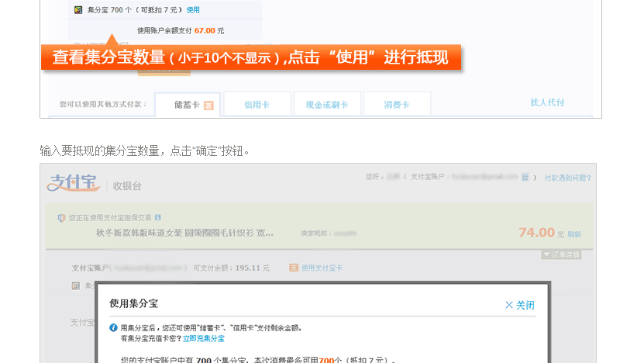Expand the 订单详情 dropdown
This screenshot has width=620, height=363.
point(561,254)
